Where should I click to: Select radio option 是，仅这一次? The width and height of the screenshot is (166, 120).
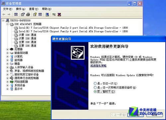click(95, 83)
